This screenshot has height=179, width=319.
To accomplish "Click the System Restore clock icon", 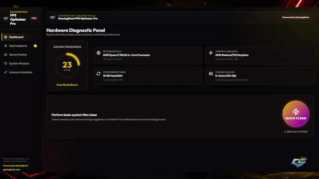I will click(6, 64).
